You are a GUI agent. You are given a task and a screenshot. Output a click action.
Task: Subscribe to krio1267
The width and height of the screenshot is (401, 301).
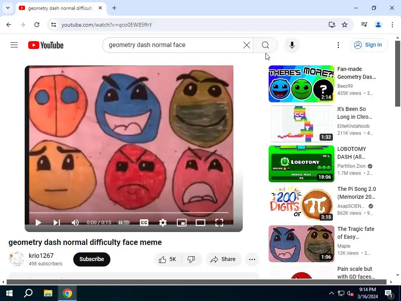(x=92, y=259)
